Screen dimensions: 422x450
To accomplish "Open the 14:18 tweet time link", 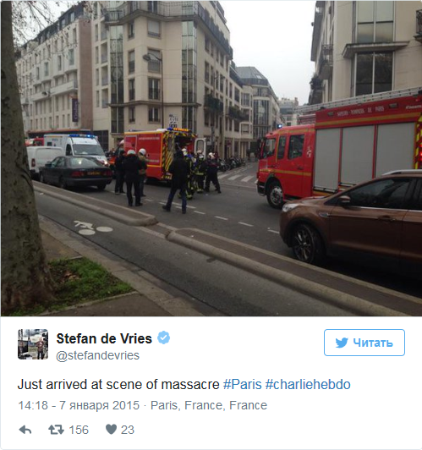I will [x=33, y=405].
